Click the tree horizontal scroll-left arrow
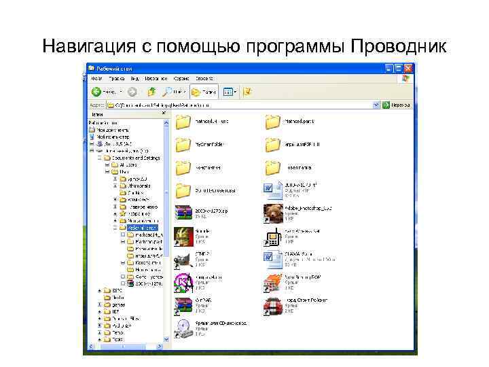The height and width of the screenshot is (367, 489). [91, 347]
